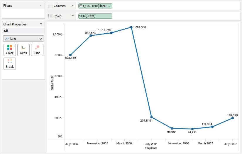Open the Chart Properties dropdown arrow

pos(41,24)
